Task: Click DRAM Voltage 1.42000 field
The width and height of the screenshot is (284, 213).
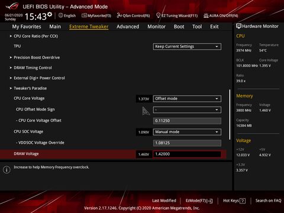Action: point(187,154)
